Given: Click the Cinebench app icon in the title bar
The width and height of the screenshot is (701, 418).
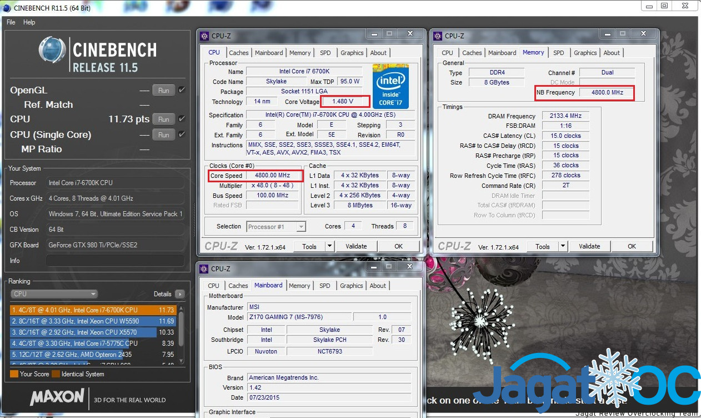Looking at the screenshot, I should [6, 8].
